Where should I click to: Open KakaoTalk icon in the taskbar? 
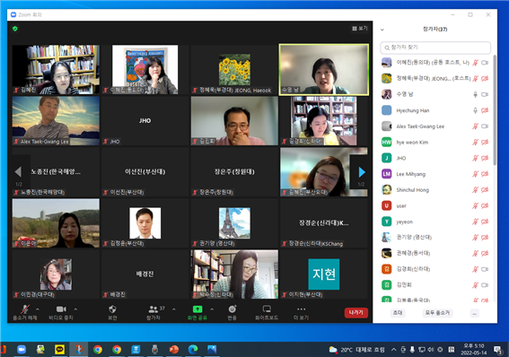pyautogui.click(x=59, y=349)
